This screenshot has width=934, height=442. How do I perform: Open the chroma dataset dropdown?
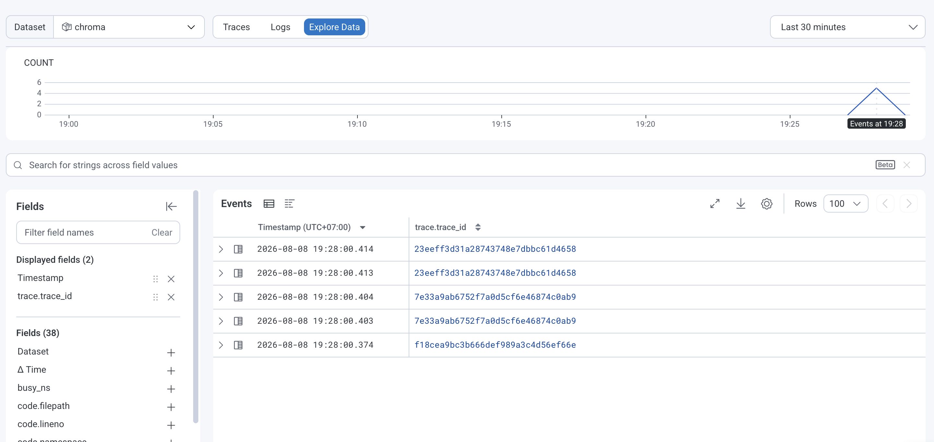129,27
